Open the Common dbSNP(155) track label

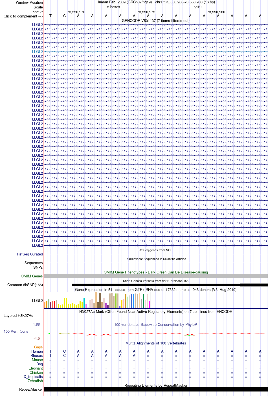tap(25, 285)
